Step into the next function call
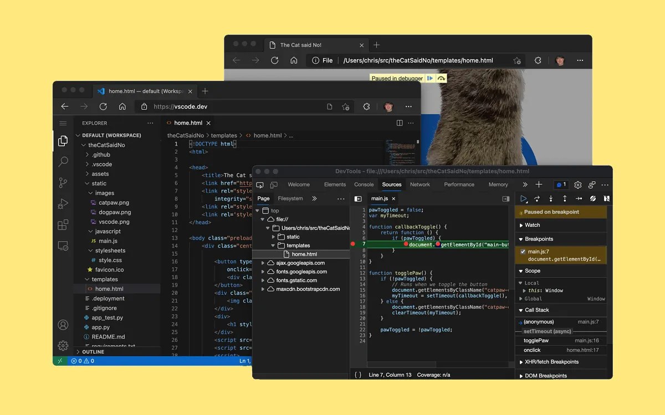Screen dimensions: 665x415 [550, 198]
